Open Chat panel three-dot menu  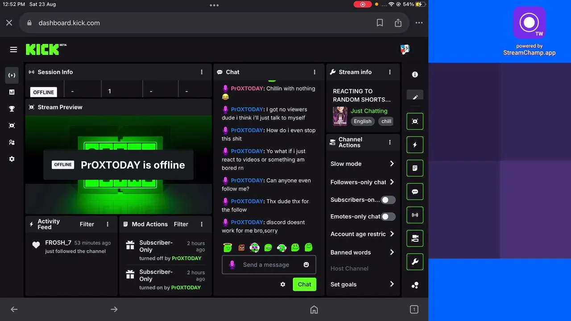314,72
